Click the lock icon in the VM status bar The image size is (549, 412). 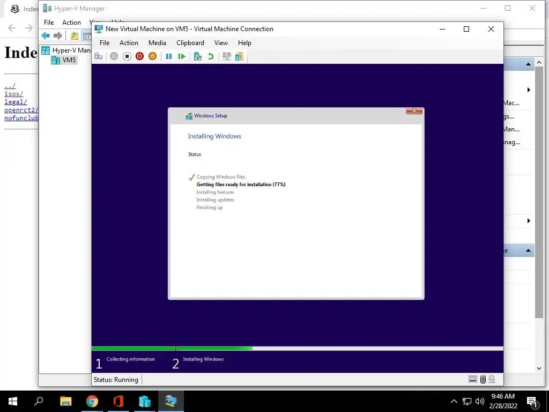pos(492,379)
